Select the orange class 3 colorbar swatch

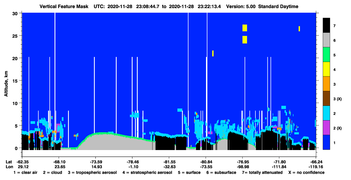click(x=326, y=84)
